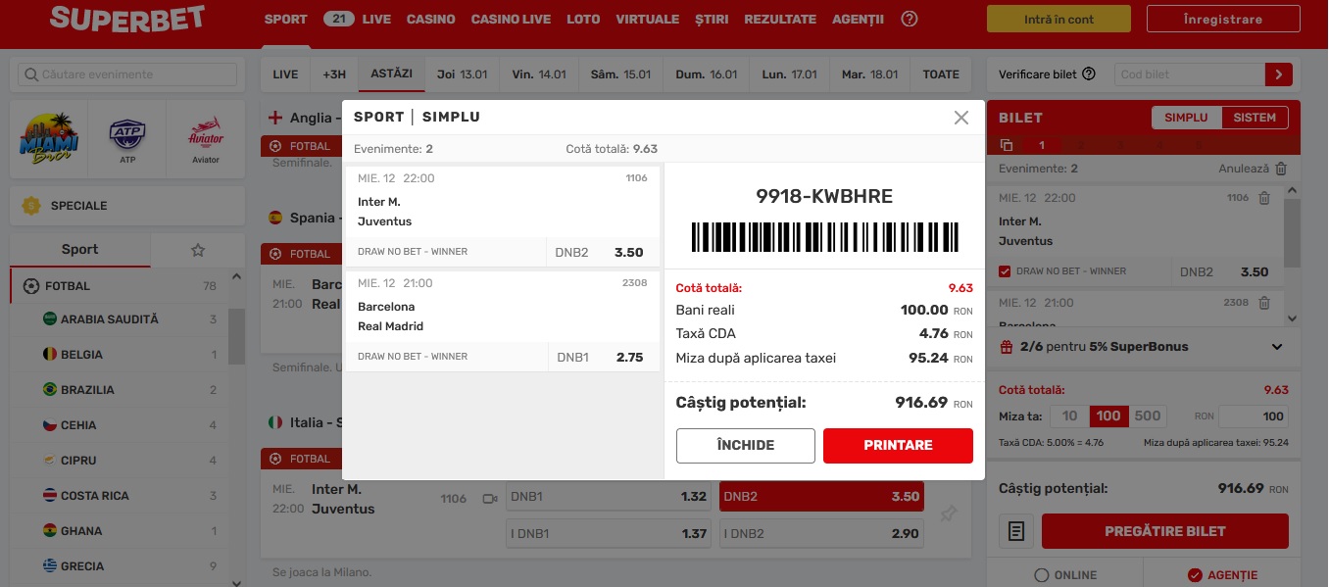This screenshot has width=1329, height=587.
Task: Click trash icon next to Anulează
Action: click(x=1281, y=169)
